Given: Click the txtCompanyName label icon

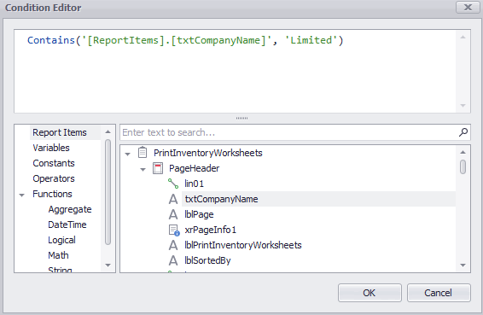Looking at the screenshot, I should pyautogui.click(x=173, y=199).
